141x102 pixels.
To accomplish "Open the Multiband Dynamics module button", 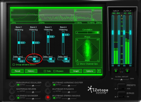I will pos(48,90).
